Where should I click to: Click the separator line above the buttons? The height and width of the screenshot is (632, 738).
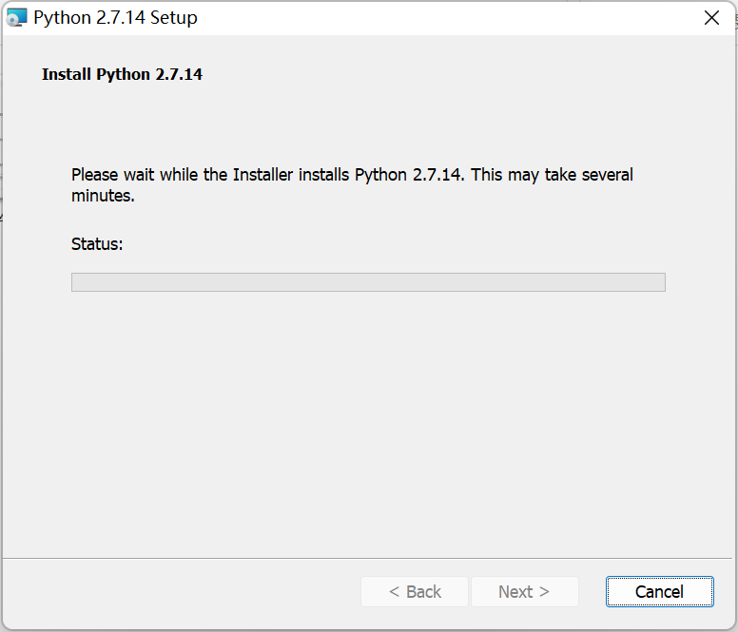coord(368,558)
